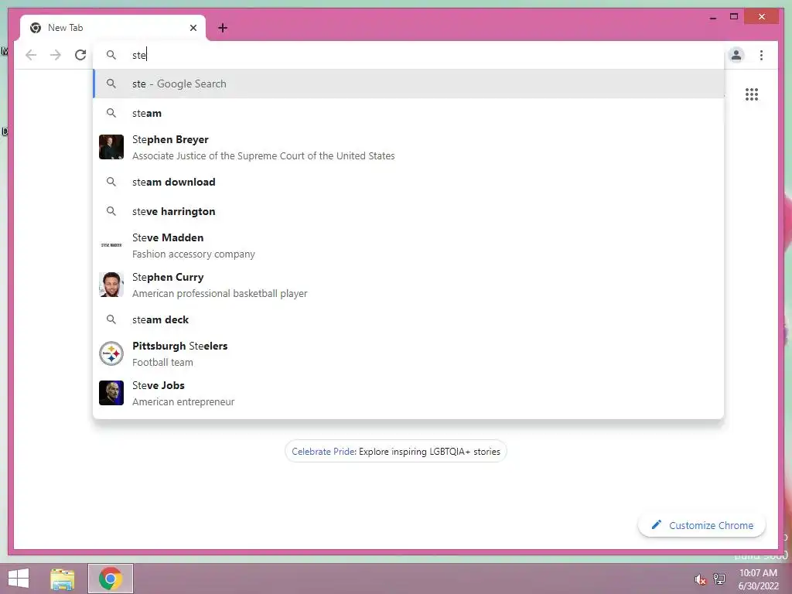The image size is (792, 594).
Task: Click Stephen Breyer's photo thumbnail
Action: pyautogui.click(x=111, y=147)
